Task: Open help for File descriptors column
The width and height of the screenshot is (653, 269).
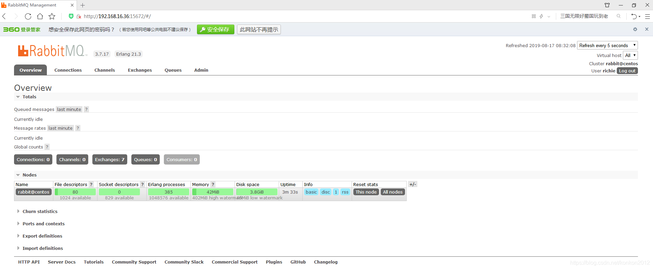Action: [x=91, y=184]
